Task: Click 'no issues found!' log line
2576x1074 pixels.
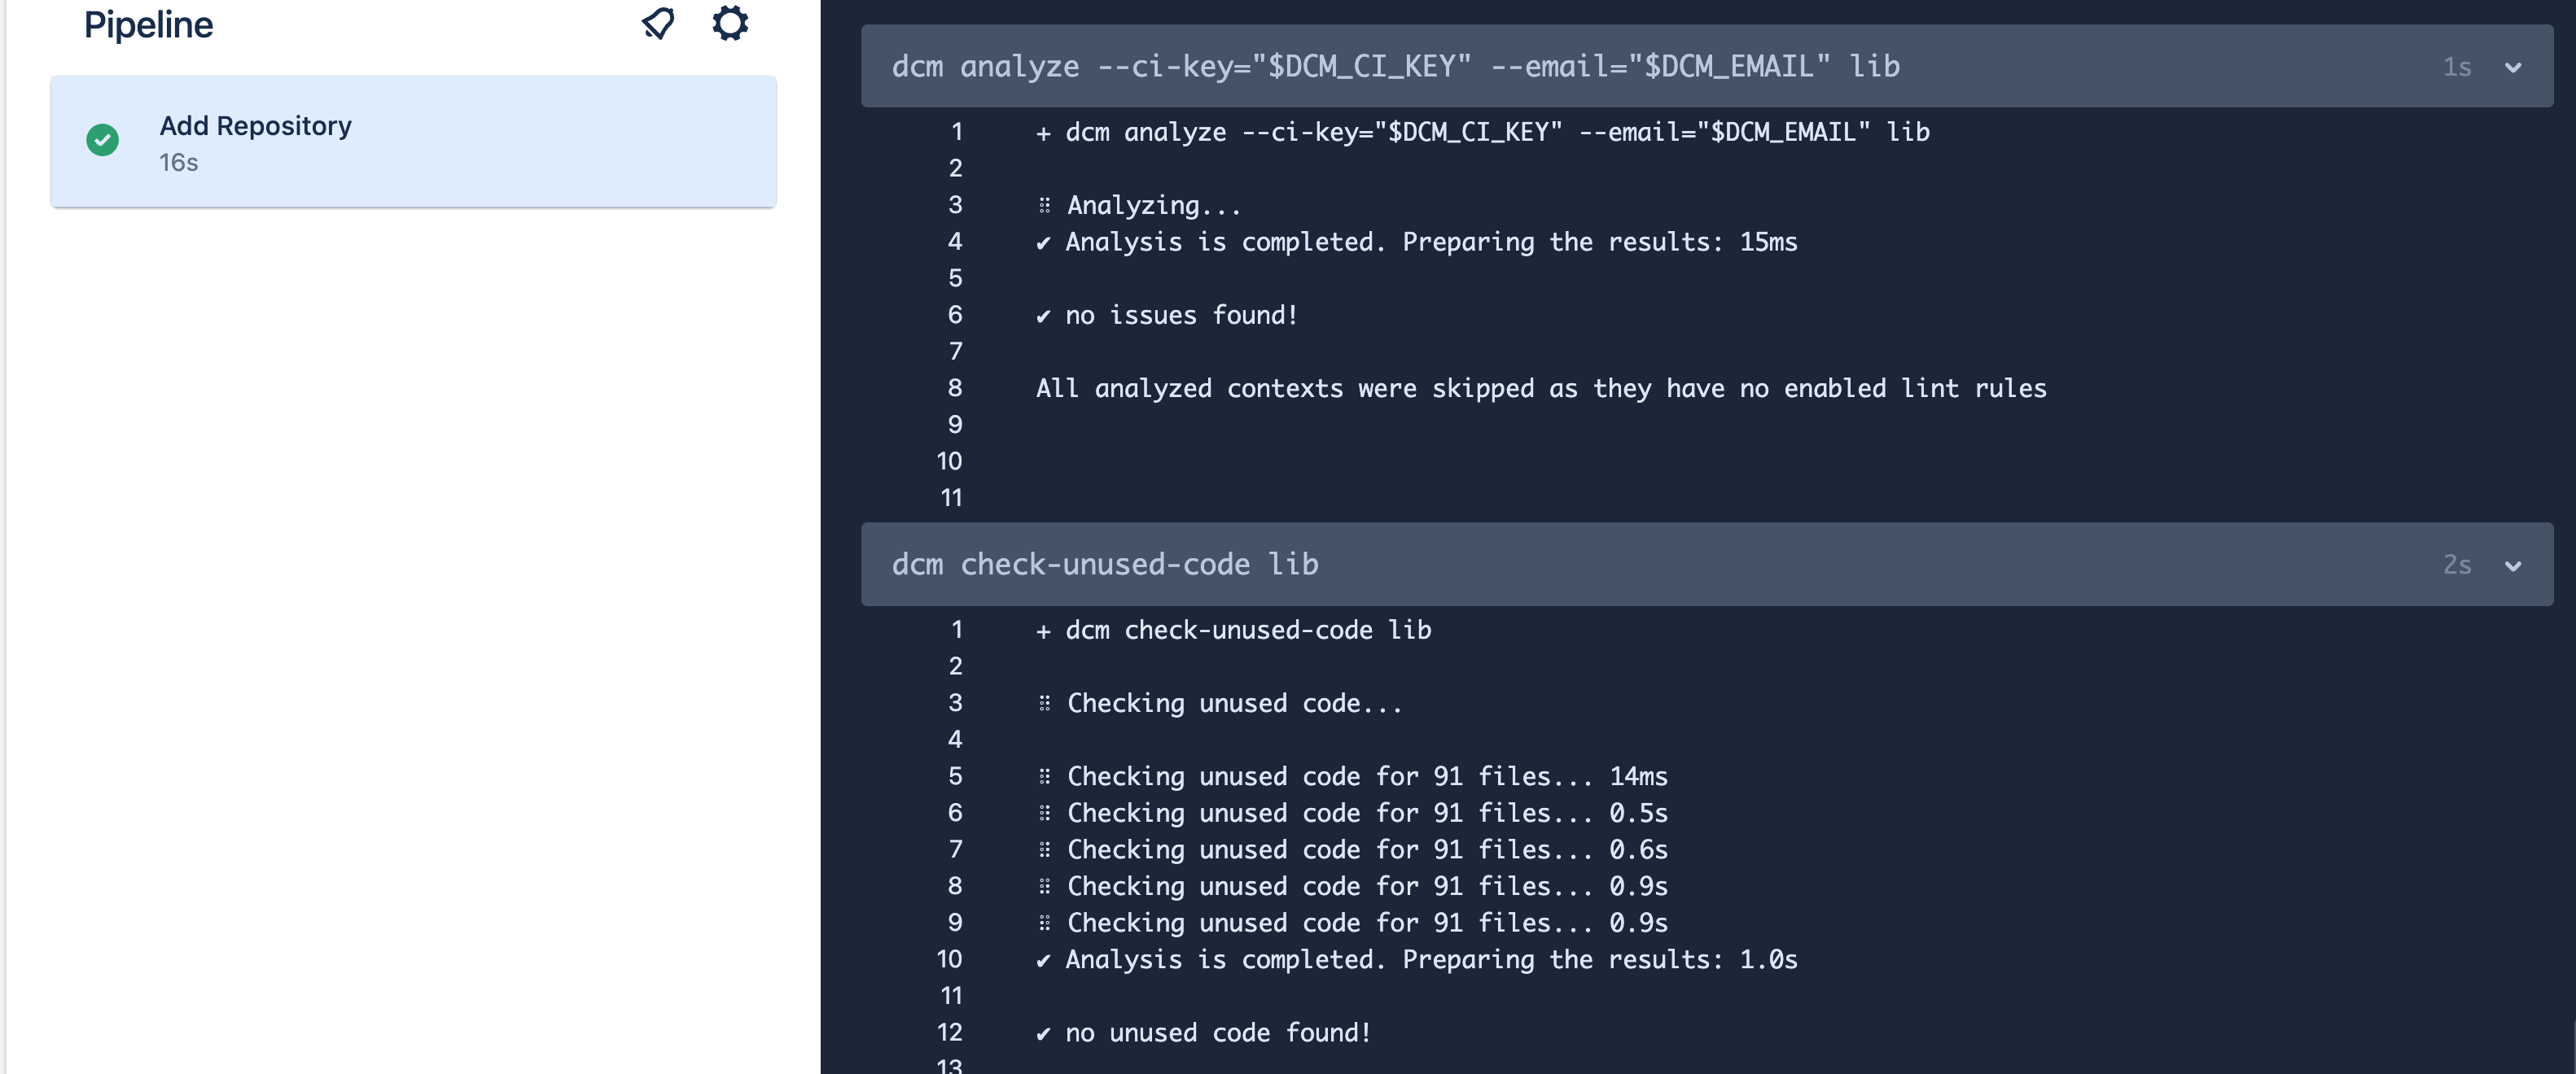Action: (x=1167, y=316)
